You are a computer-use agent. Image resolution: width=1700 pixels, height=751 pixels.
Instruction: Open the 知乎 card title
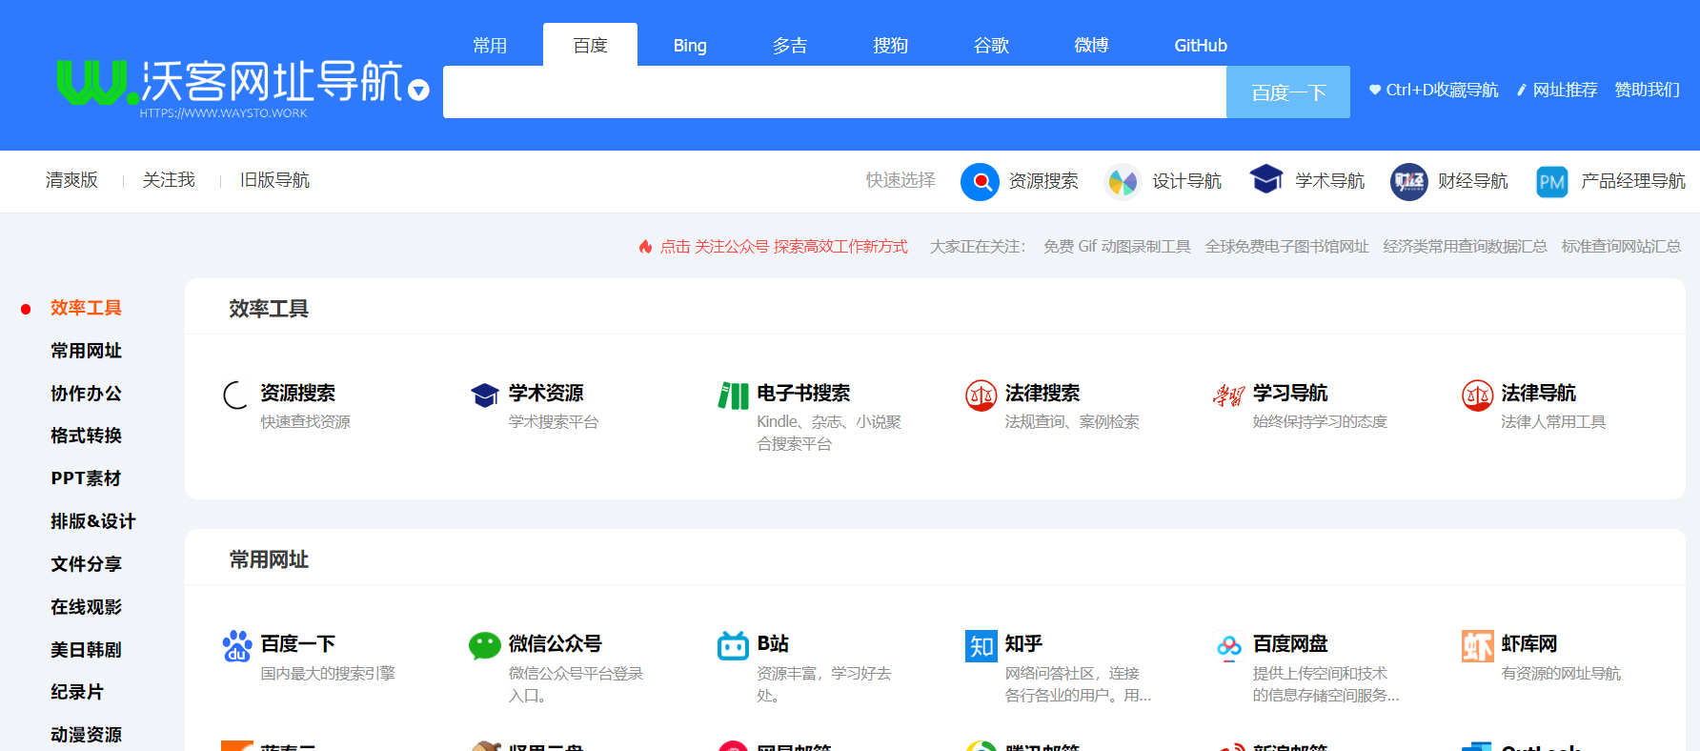1023,643
